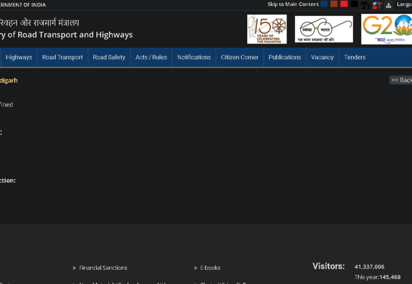Viewport: 412px width, 284px height.
Task: Open the sitemap icon
Action: tap(389, 5)
